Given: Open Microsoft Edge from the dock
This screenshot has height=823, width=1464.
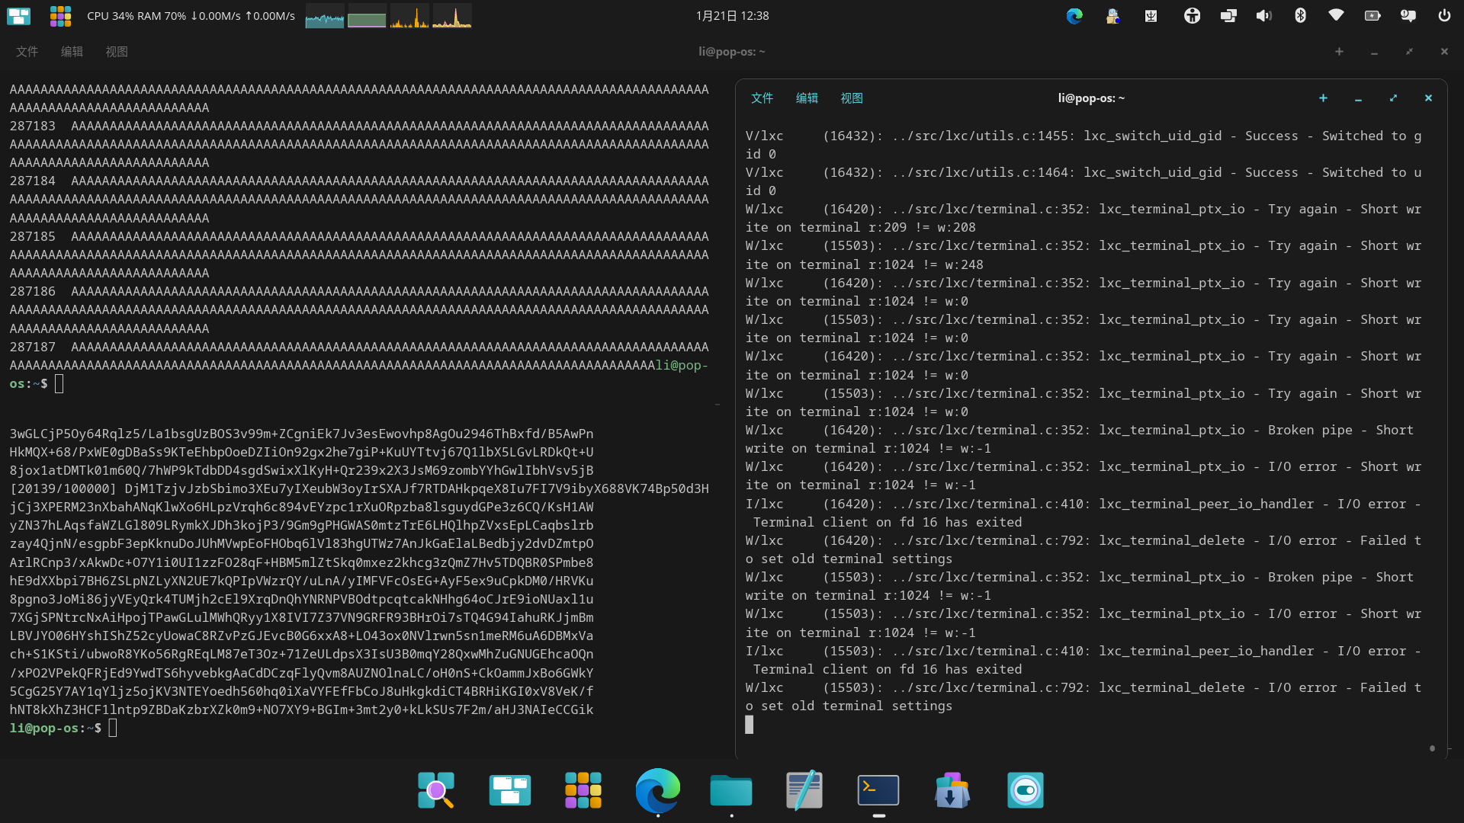Looking at the screenshot, I should point(657,790).
